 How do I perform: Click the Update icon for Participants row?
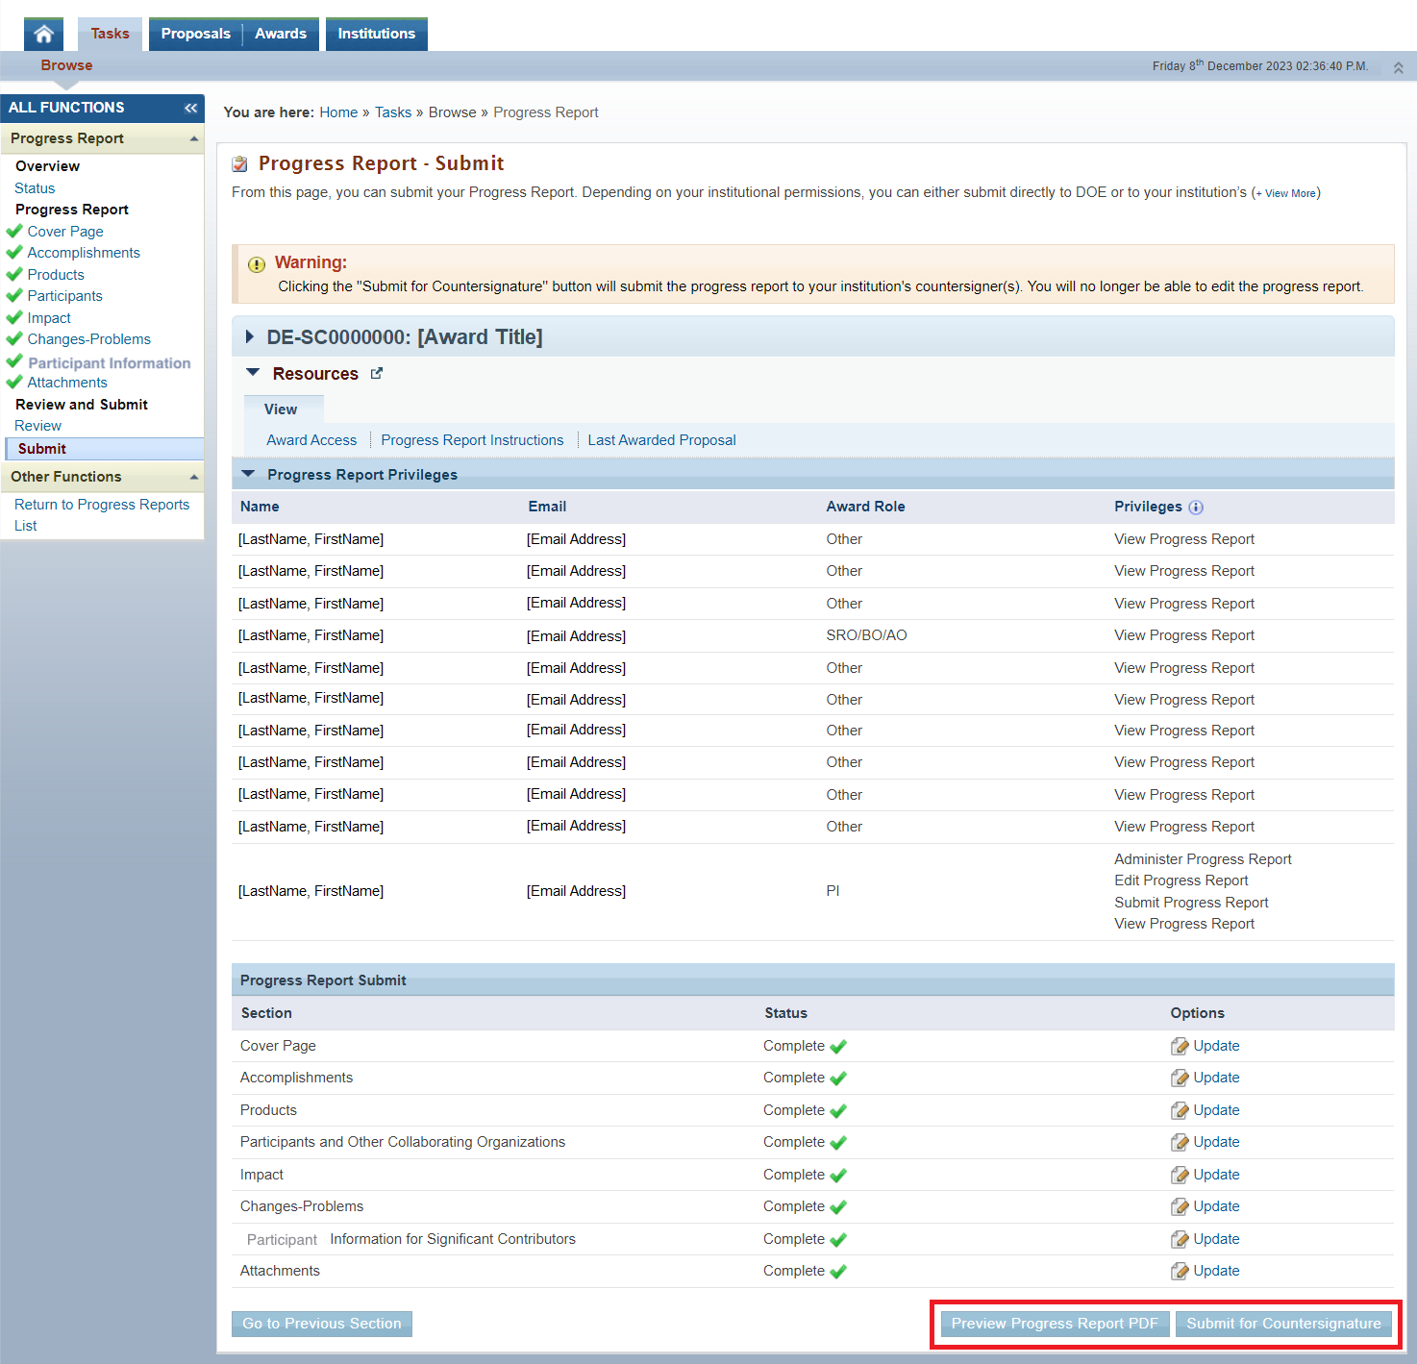1180,1143
